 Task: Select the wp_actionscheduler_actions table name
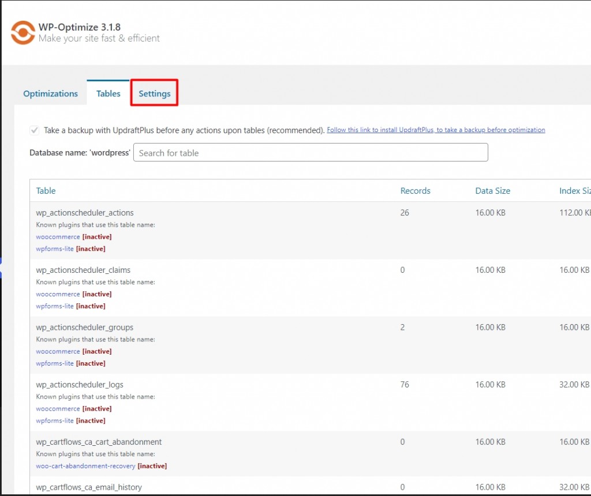click(x=85, y=213)
